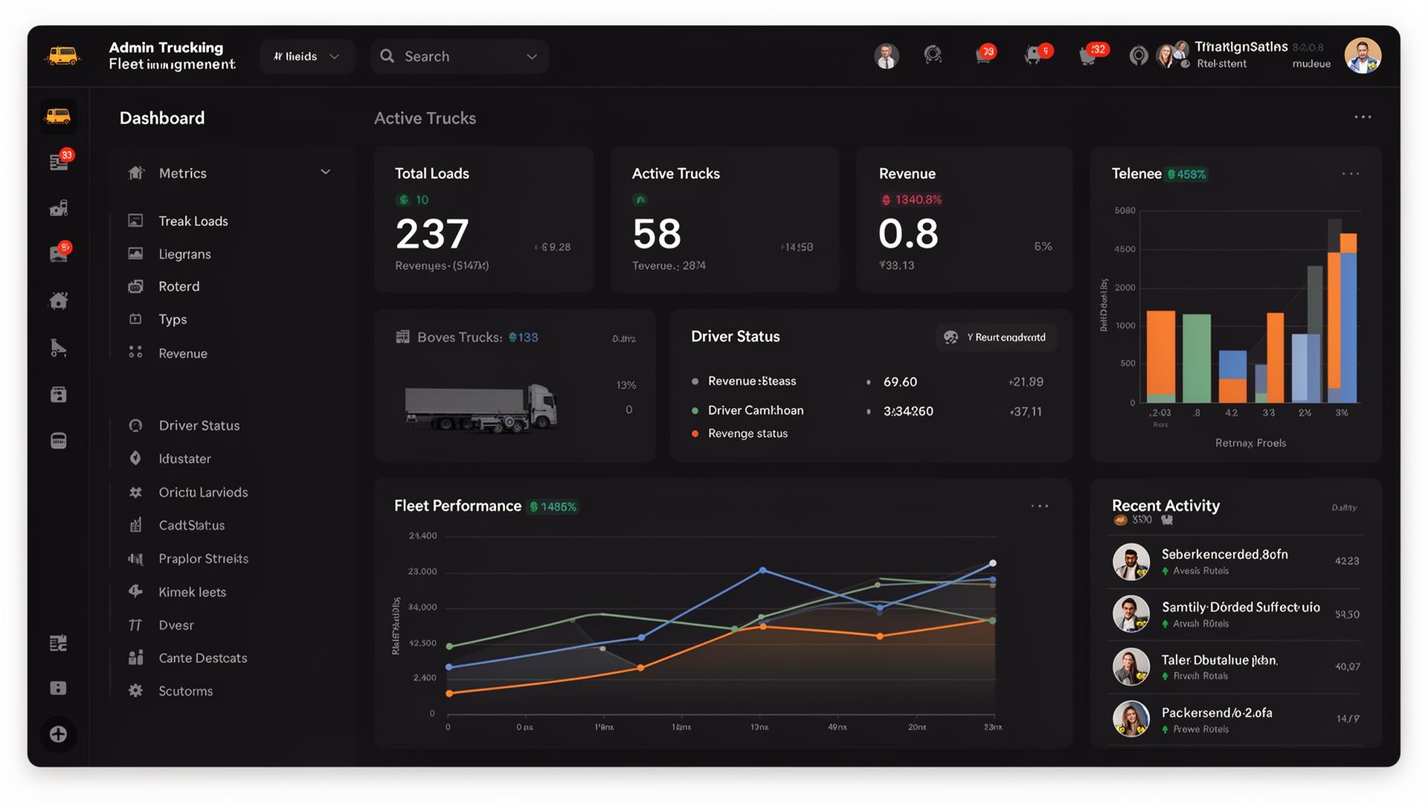Select Driver Status in the sidebar

199,425
